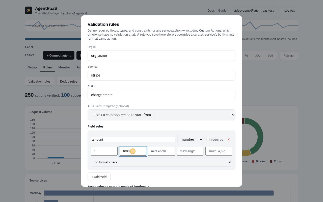Open the number type dropdown
Screen dimensions: 323x202
(190, 139)
